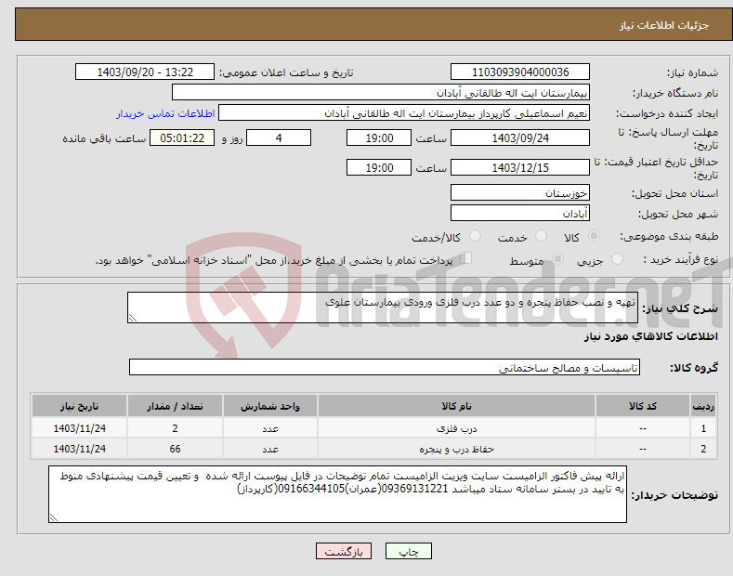This screenshot has width=733, height=576.
Task: Open the اطلاعات تماس خریدار link
Action: click(165, 113)
